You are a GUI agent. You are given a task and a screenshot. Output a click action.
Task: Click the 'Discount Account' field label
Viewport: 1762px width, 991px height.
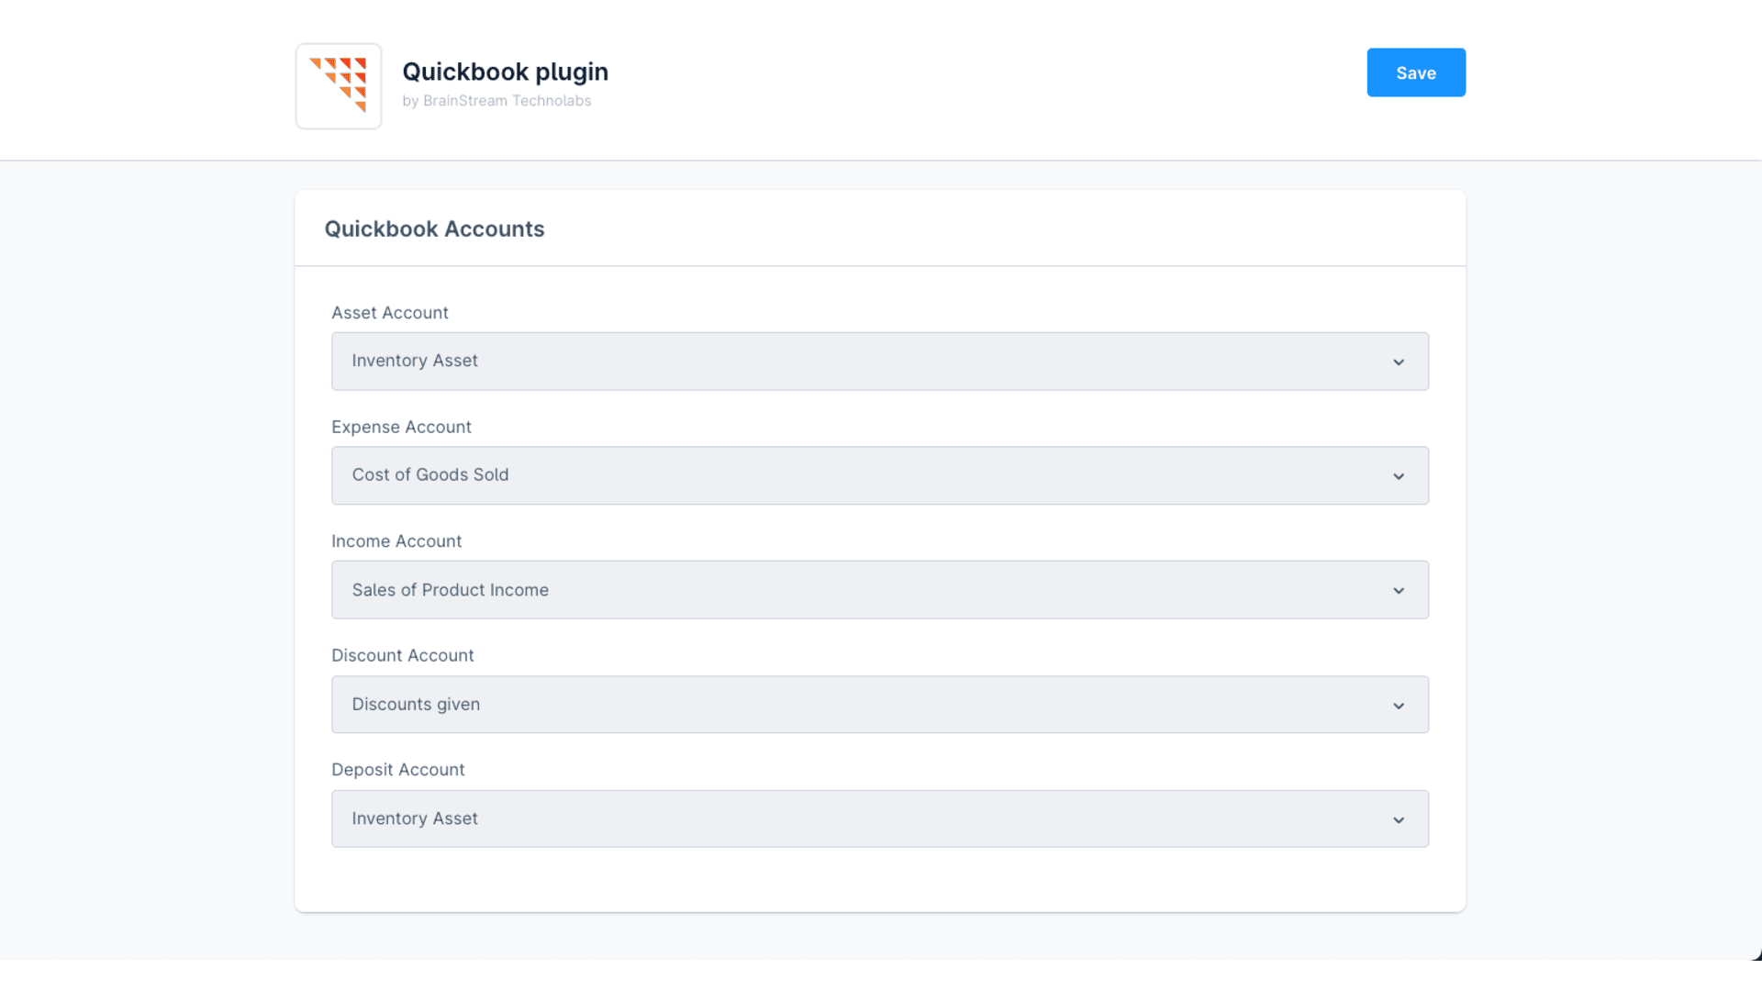402,655
